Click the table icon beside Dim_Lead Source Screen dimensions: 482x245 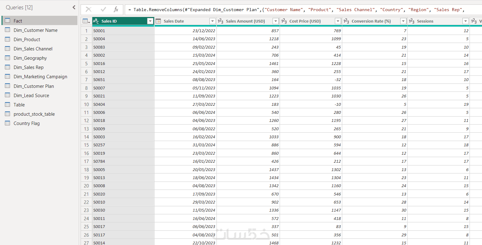pos(8,95)
